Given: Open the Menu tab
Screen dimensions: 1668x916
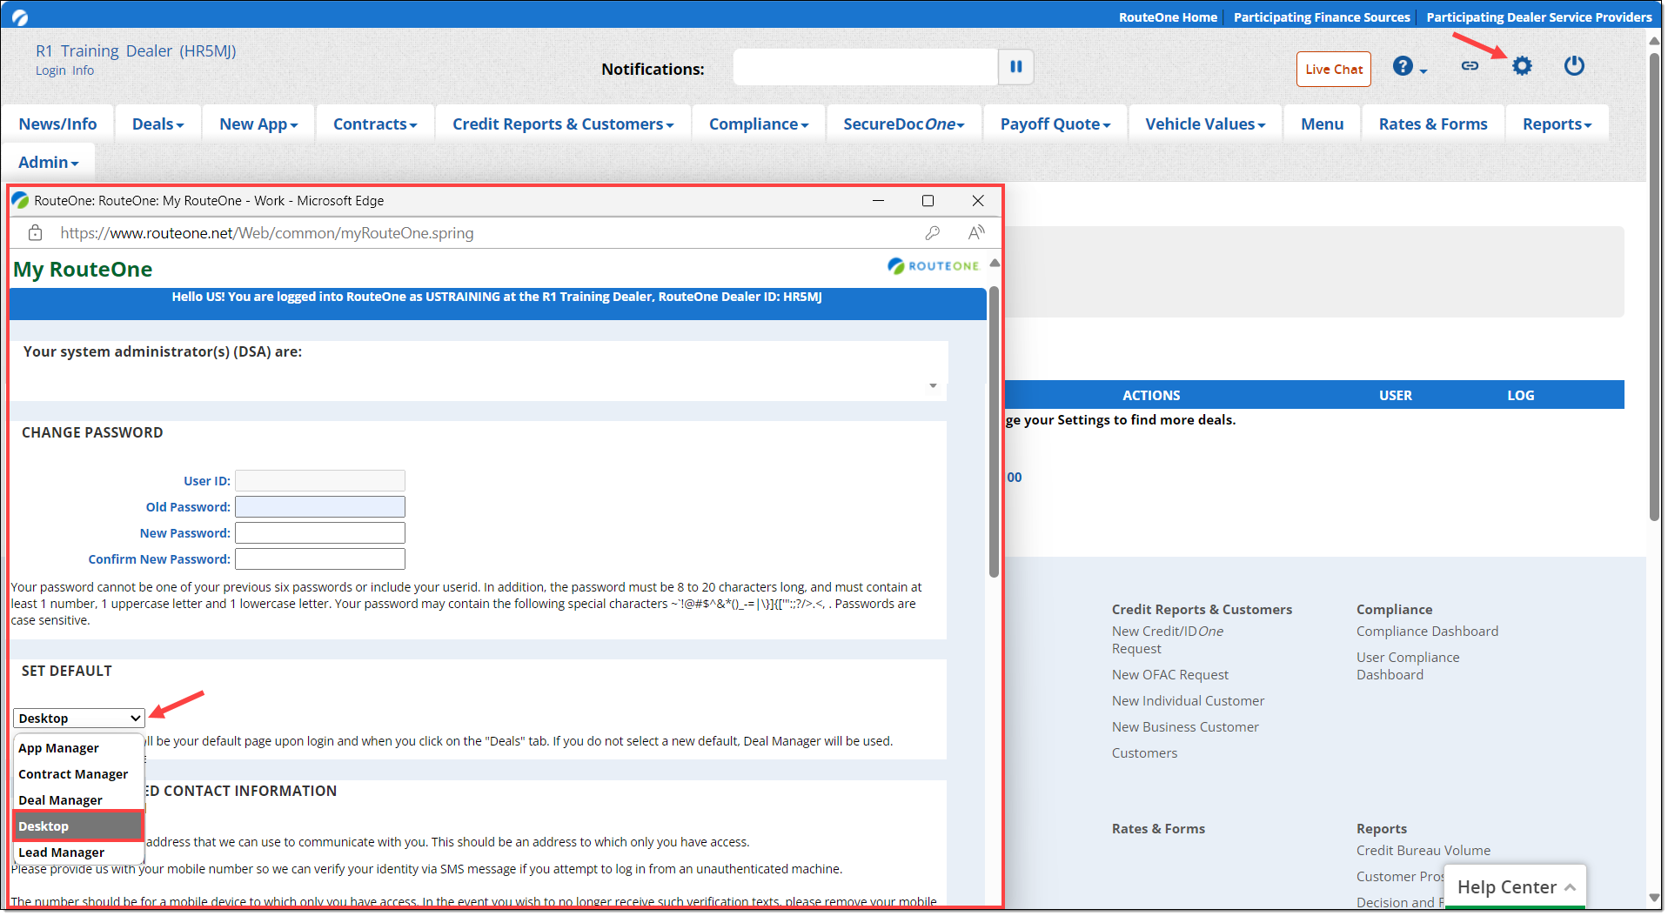Looking at the screenshot, I should coord(1322,124).
